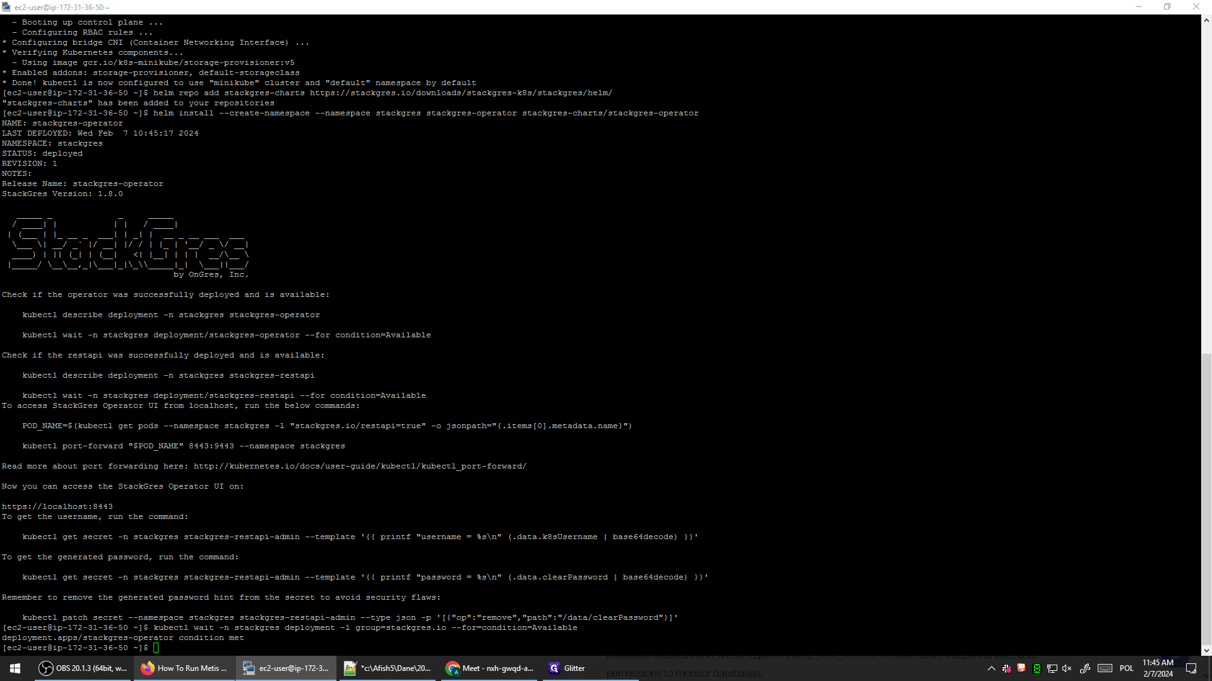Screen dimensions: 1212x681
Task: Switch to OBS 20.1.3 in the taskbar
Action: (x=83, y=668)
